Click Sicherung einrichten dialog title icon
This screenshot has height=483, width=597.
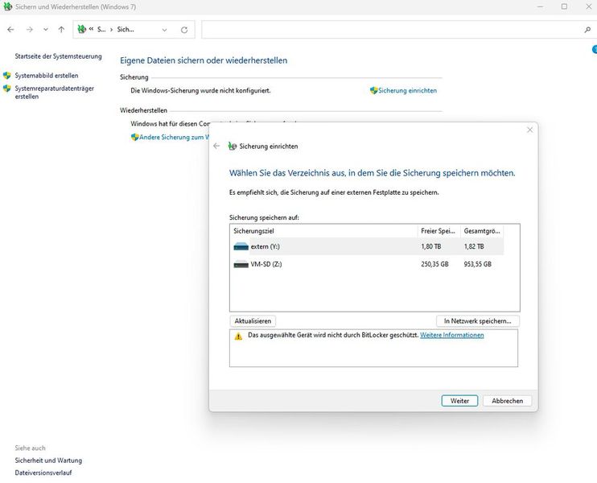[233, 146]
